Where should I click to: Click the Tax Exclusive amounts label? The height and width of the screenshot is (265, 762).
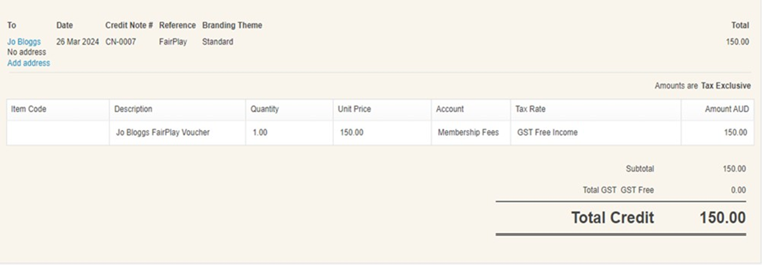(726, 86)
